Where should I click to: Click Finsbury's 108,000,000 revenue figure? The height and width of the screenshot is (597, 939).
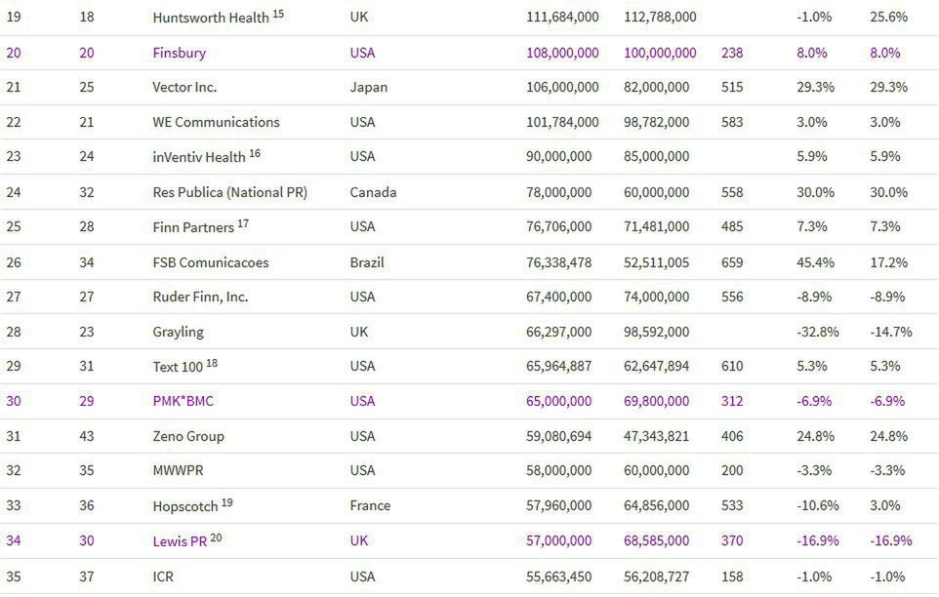562,53
